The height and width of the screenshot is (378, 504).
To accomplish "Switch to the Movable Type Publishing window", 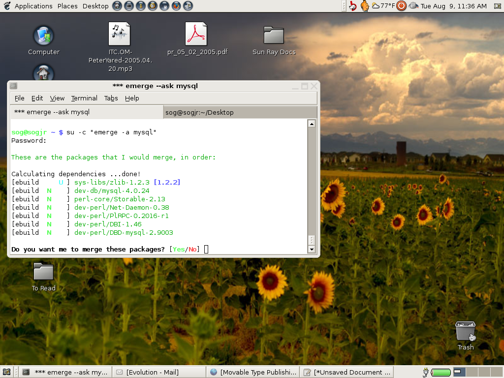I will 252,372.
